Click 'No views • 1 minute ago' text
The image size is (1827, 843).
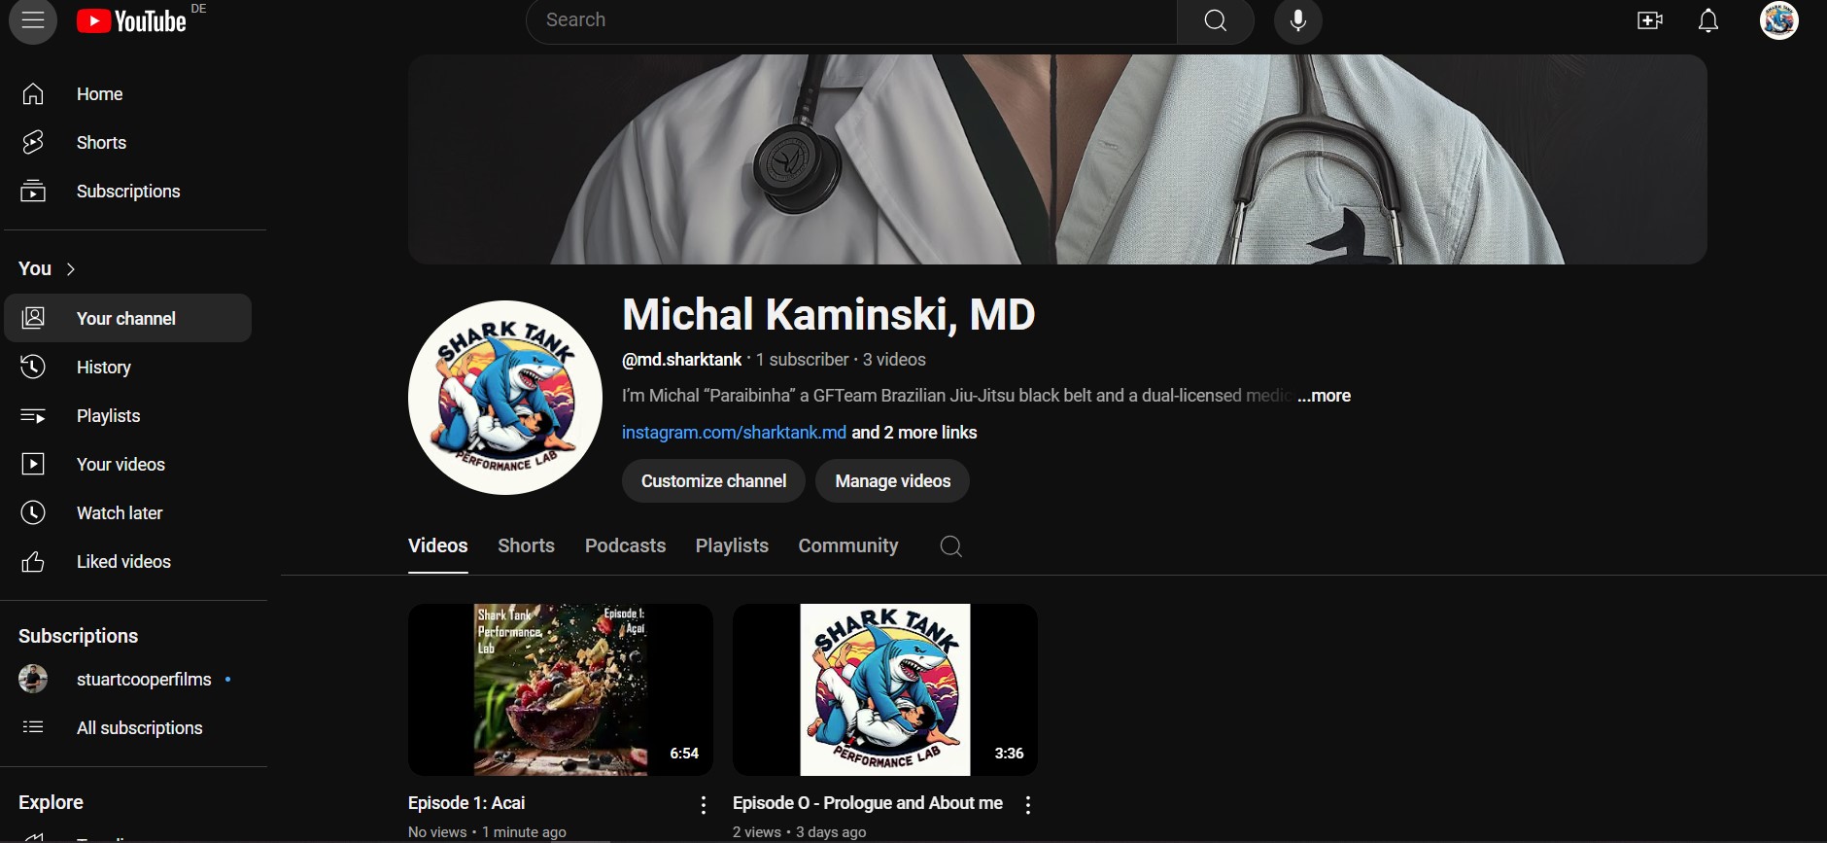(487, 832)
